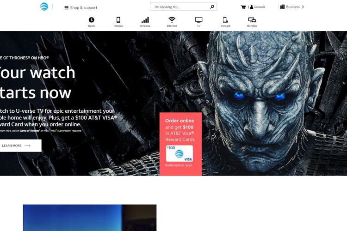Click the 'OF THRONES ON HBO' caption
The width and height of the screenshot is (347, 231).
25,58
